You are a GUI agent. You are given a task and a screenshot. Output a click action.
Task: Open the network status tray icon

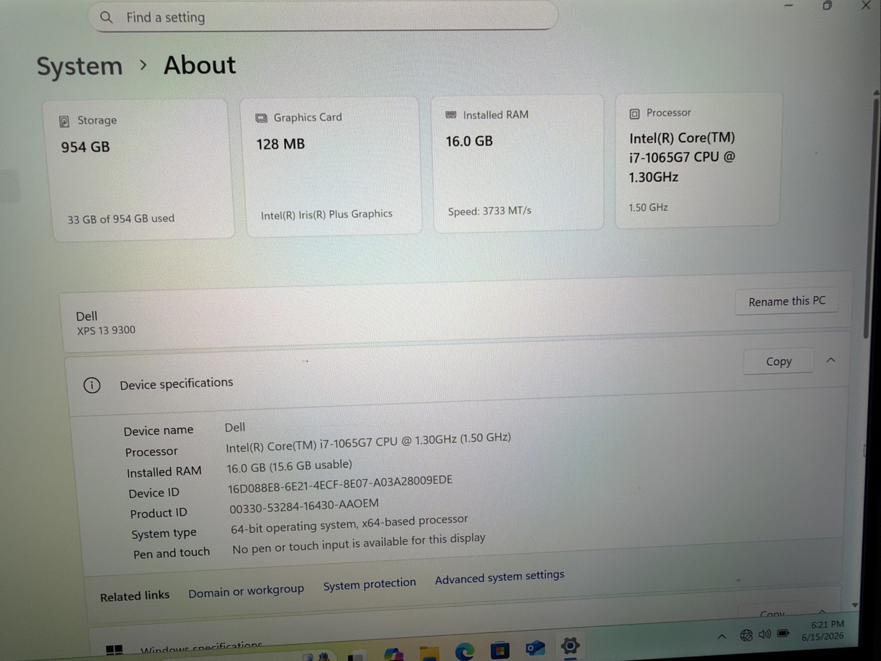pos(746,636)
